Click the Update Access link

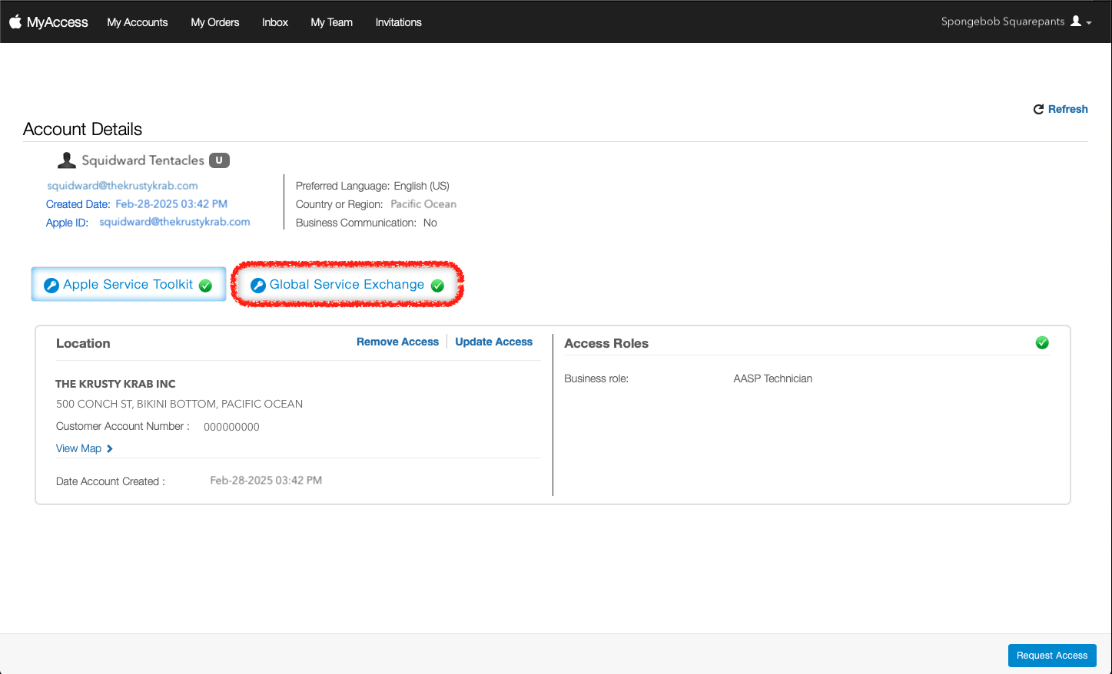pyautogui.click(x=494, y=342)
